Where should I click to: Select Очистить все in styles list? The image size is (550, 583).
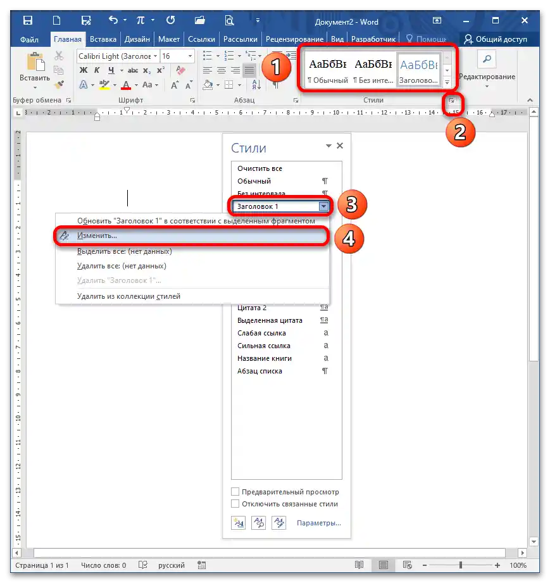click(x=286, y=168)
